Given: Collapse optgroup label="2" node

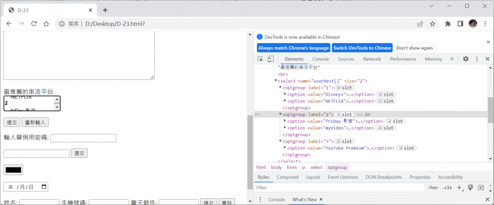Looking at the screenshot, I should [280, 115].
